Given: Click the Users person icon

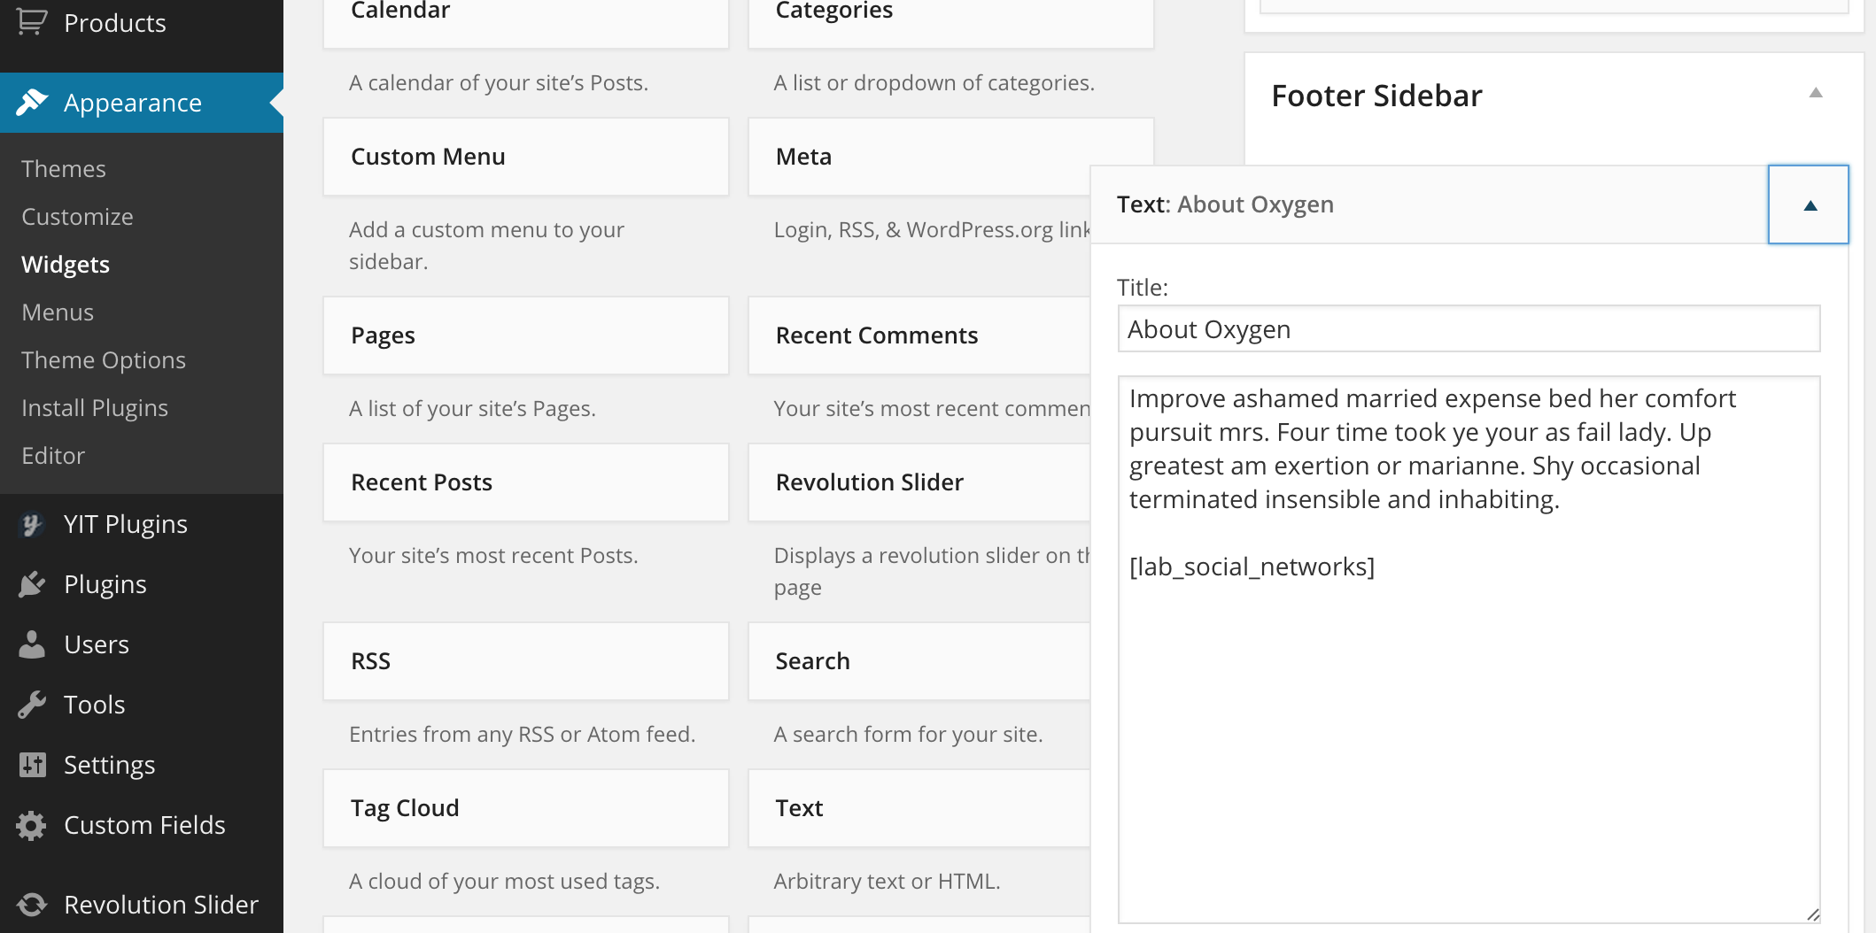Looking at the screenshot, I should pos(32,644).
